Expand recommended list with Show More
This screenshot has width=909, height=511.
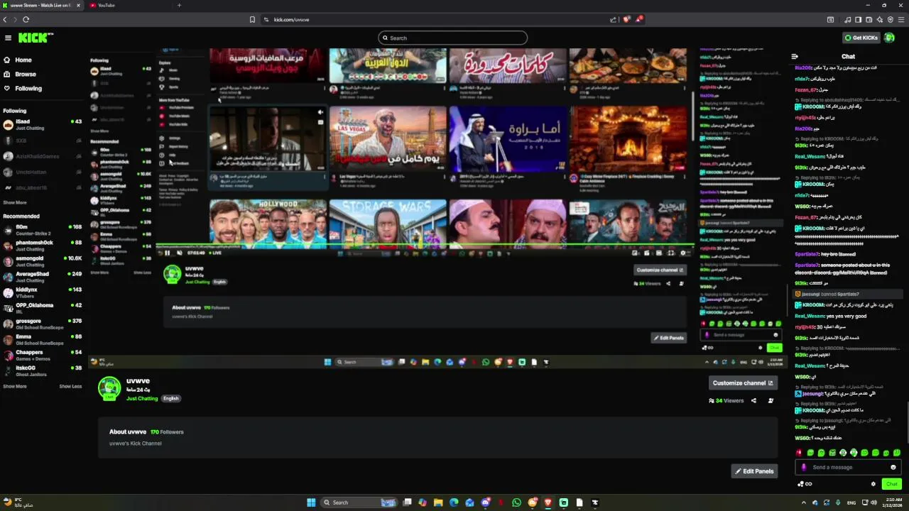pyautogui.click(x=15, y=387)
